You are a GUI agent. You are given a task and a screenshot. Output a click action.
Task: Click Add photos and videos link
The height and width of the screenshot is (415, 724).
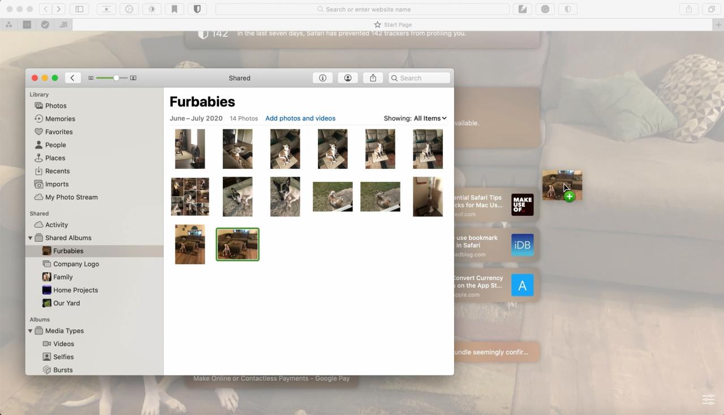300,118
